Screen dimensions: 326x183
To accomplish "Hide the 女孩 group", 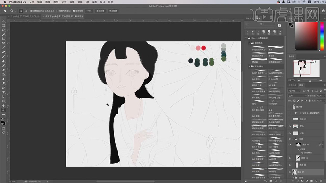I will point(290,139).
